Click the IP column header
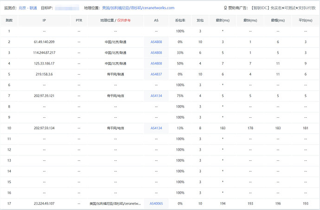 click(x=44, y=20)
